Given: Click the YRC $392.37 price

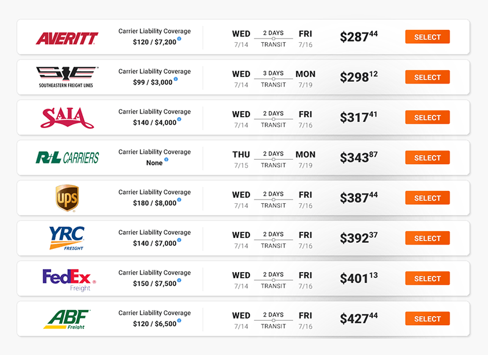Looking at the screenshot, I should [x=359, y=238].
